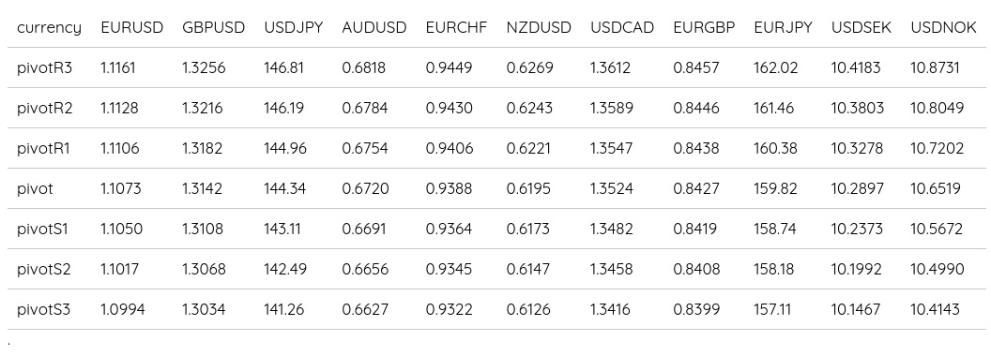
Task: Click the USDJPY column header
Action: coord(293,28)
